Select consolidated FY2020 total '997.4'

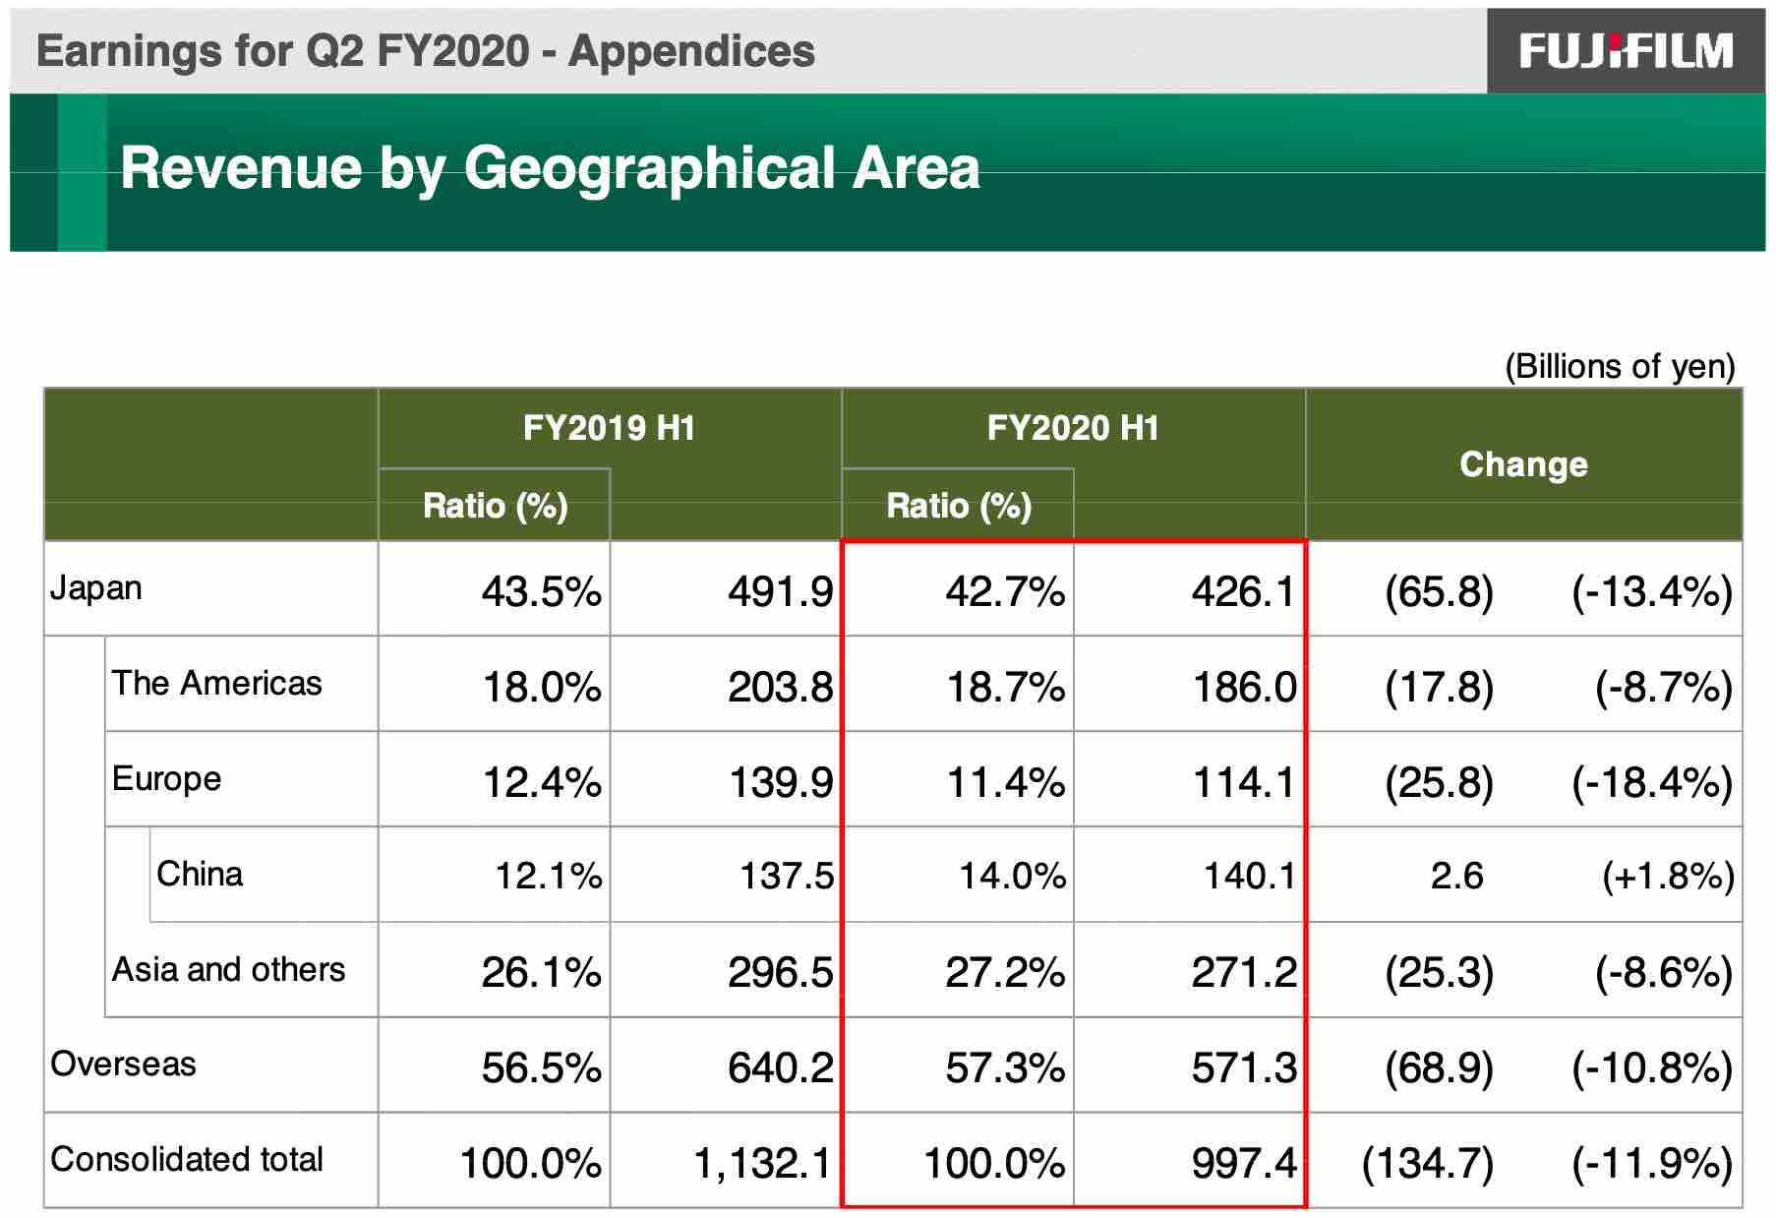pos(1244,1163)
